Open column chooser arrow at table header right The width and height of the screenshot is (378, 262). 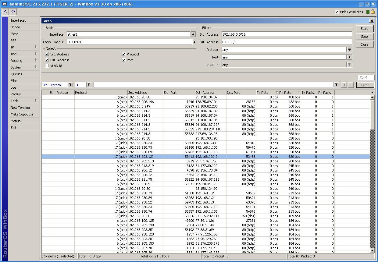pos(372,92)
